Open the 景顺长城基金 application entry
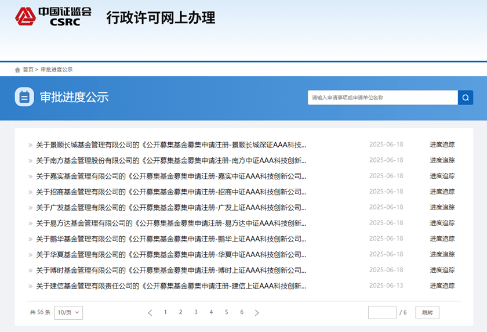The height and width of the screenshot is (332, 487). click(171, 145)
